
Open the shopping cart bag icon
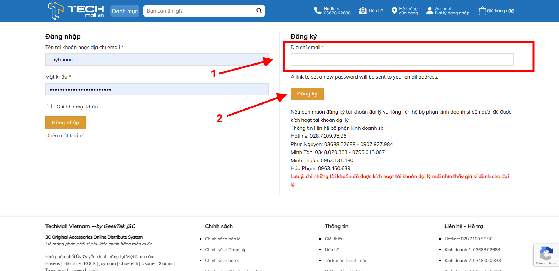[482, 11]
